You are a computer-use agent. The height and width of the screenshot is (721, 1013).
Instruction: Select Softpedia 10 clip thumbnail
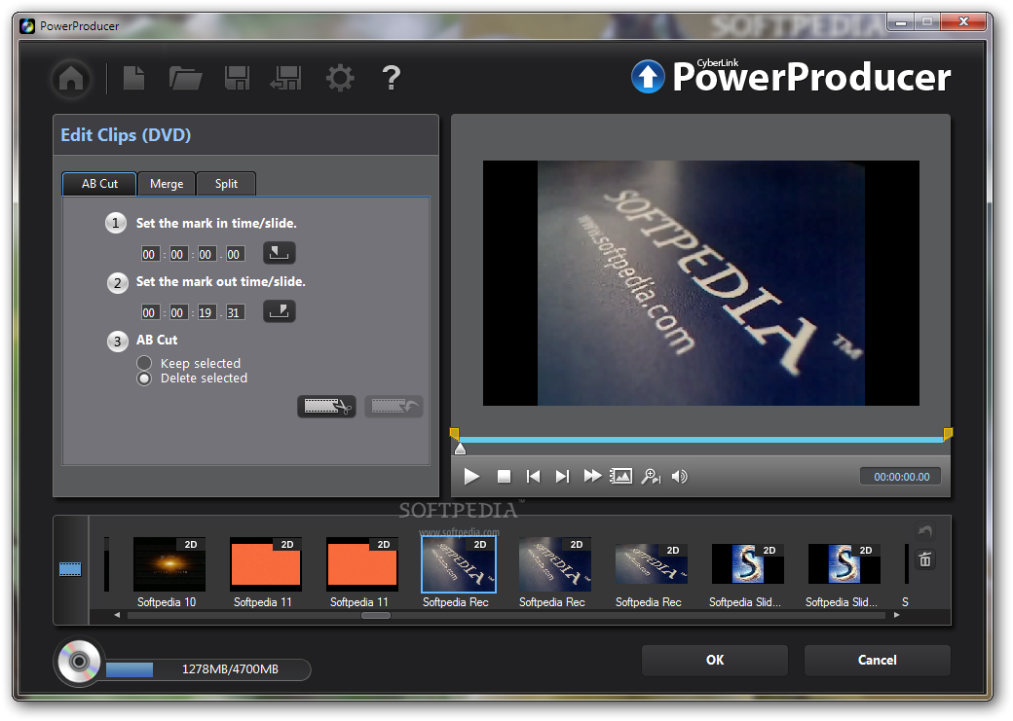pos(169,564)
